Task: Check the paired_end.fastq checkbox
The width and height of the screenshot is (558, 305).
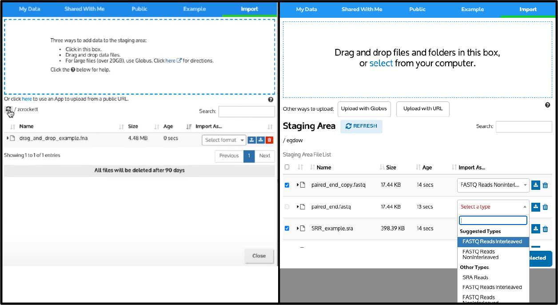Action: tap(287, 207)
